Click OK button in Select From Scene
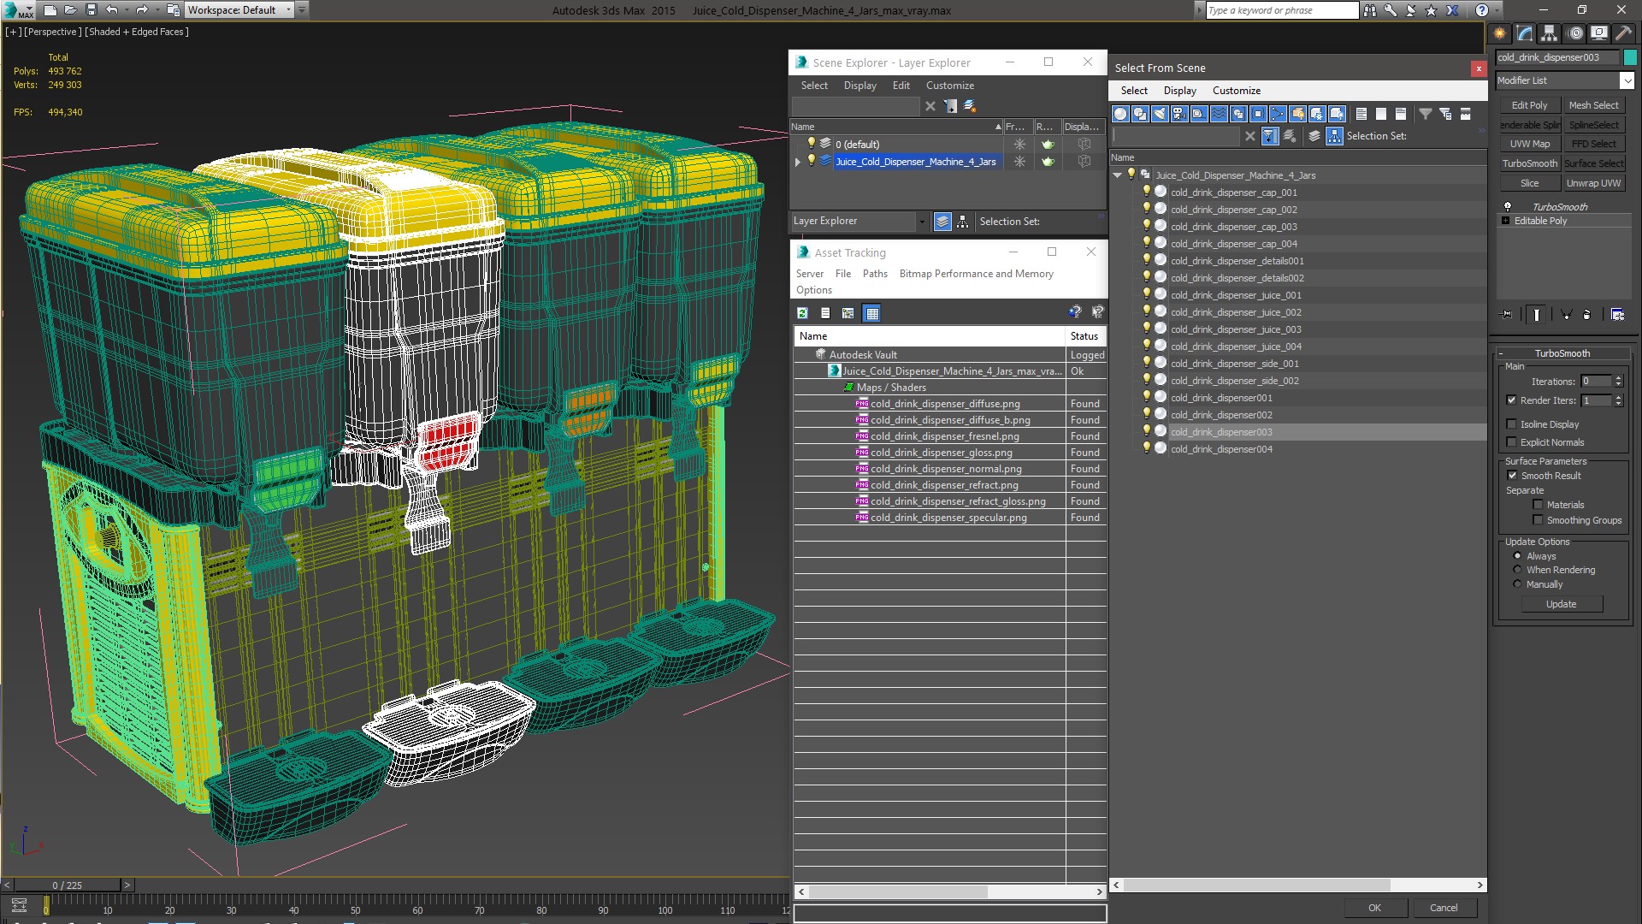Image resolution: width=1642 pixels, height=924 pixels. coord(1373,906)
